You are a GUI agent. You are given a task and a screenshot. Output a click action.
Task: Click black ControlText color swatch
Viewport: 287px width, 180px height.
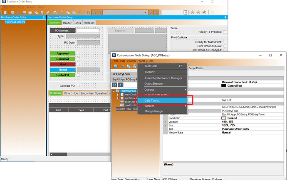click(223, 85)
